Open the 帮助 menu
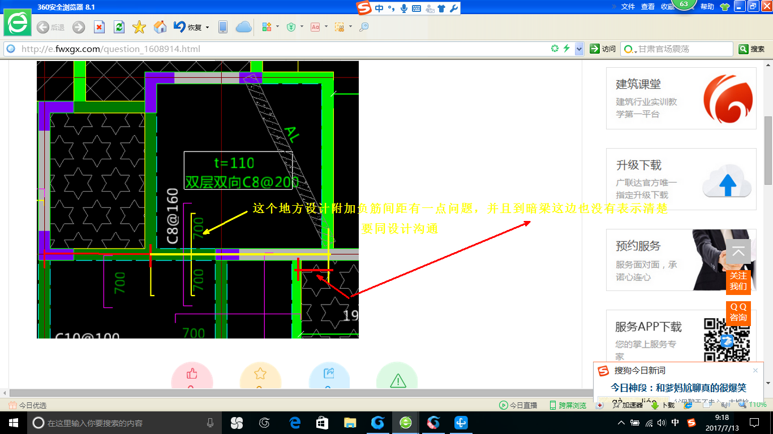Viewport: 773px width, 434px height. 707,7
